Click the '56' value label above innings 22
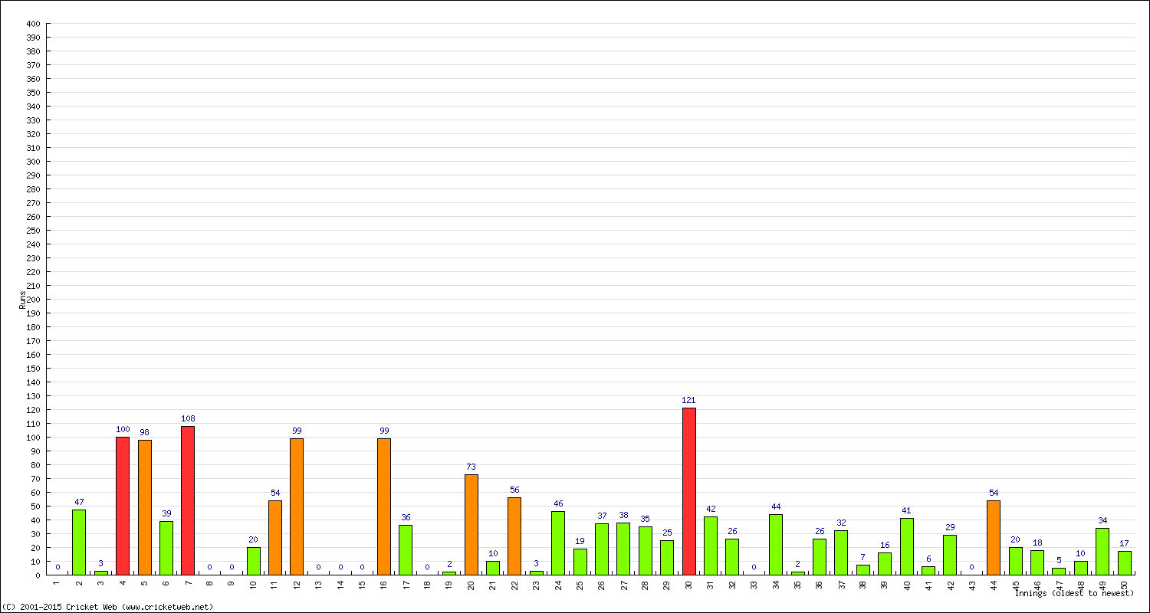The image size is (1150, 613). [x=514, y=490]
